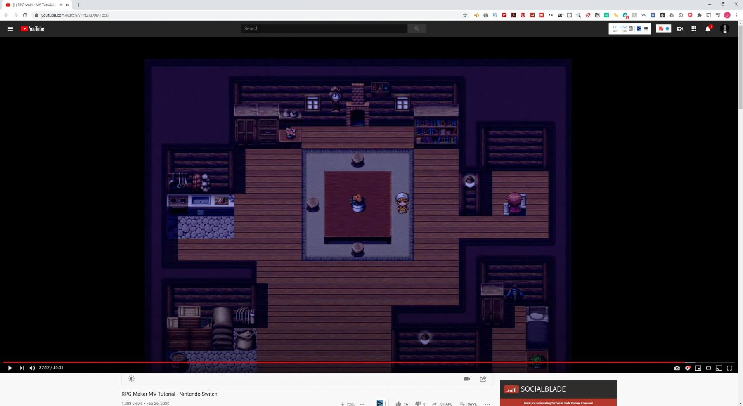Open the Chrome three-dot menu

pyautogui.click(x=737, y=15)
